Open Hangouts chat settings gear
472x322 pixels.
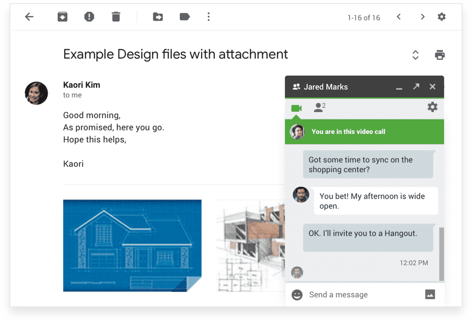click(433, 107)
